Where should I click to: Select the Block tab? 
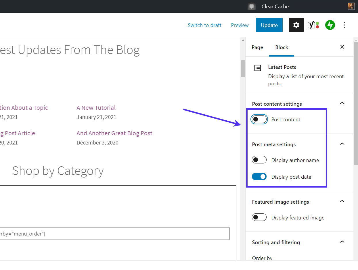coord(282,47)
